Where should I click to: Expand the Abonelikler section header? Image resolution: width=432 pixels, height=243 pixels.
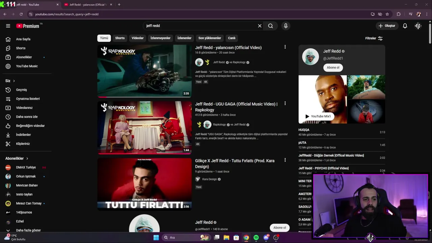tap(17, 158)
